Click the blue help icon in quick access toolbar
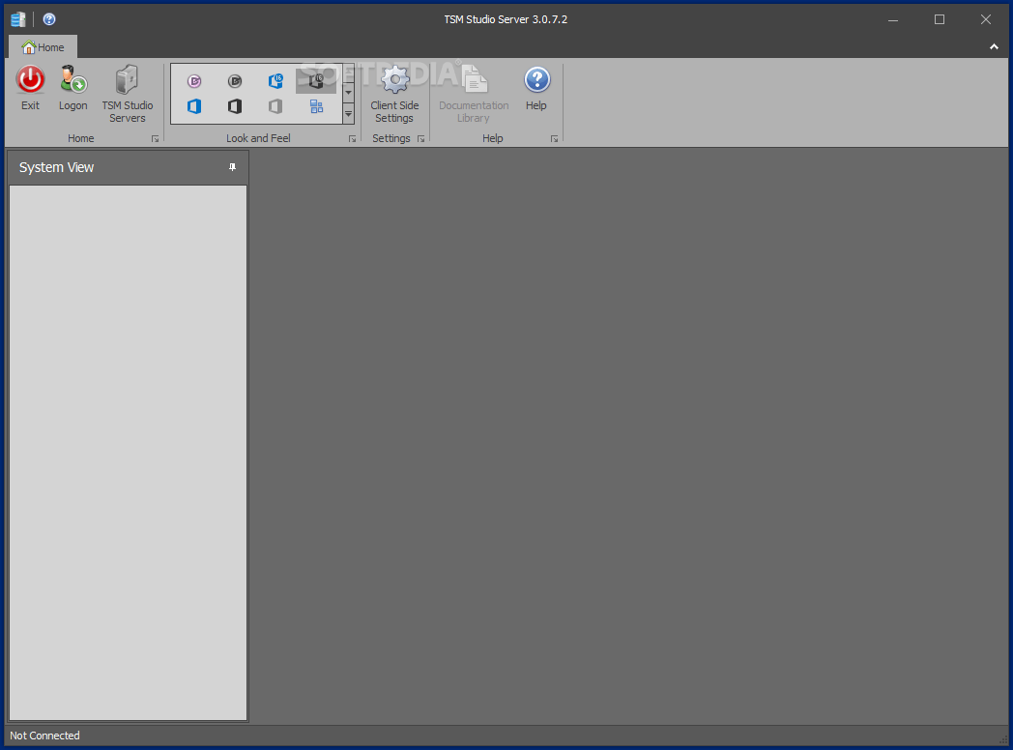Image resolution: width=1013 pixels, height=750 pixels. tap(48, 18)
